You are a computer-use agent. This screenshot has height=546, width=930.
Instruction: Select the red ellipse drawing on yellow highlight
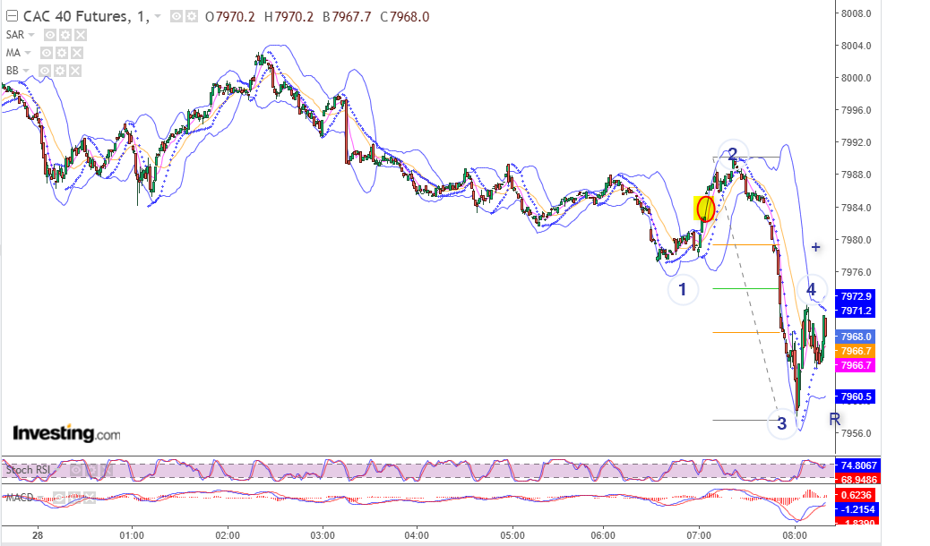705,209
